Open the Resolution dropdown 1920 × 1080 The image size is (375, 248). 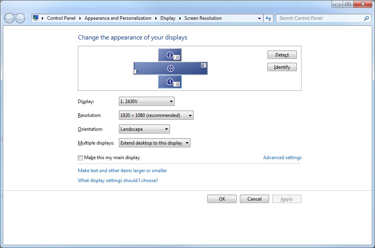click(156, 115)
